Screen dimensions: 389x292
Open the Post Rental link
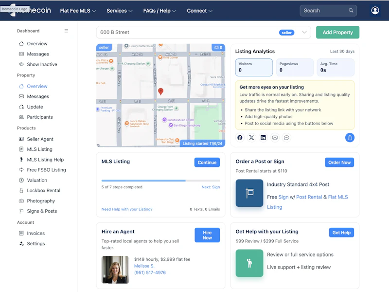point(309,197)
